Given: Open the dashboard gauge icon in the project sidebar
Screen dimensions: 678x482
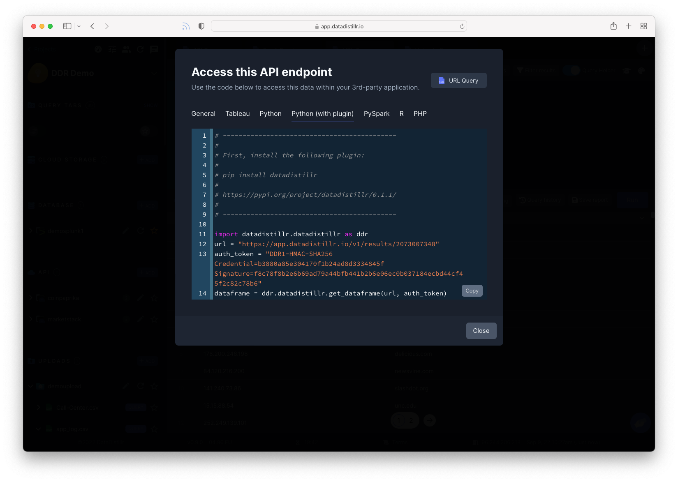Looking at the screenshot, I should click(98, 49).
